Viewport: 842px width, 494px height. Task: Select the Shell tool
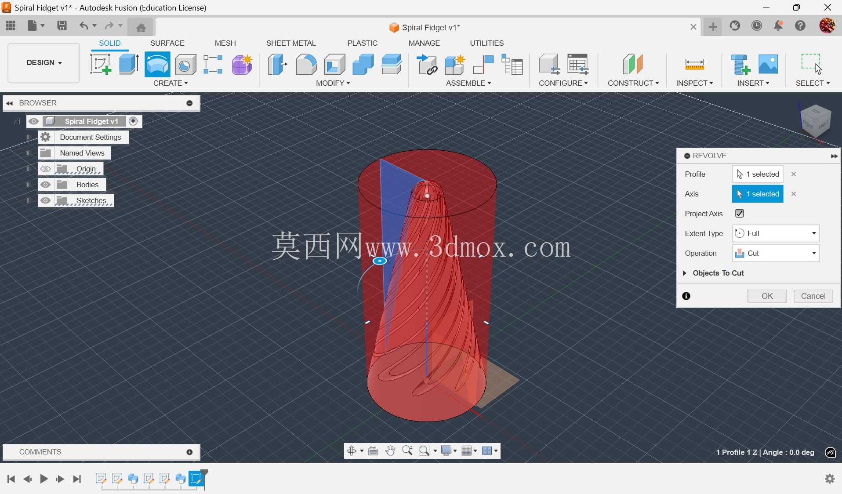point(334,65)
